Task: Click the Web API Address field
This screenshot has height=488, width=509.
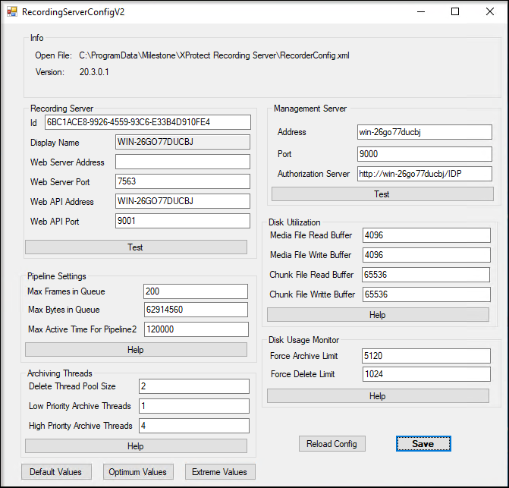Action: point(183,201)
